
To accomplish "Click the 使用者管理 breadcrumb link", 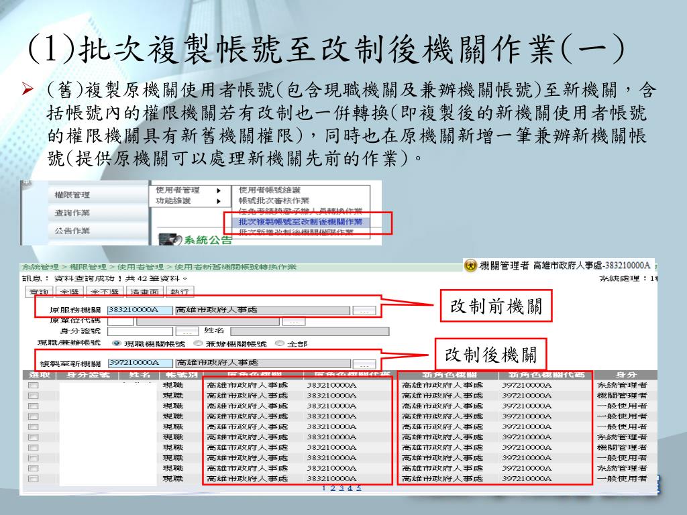I will (x=140, y=267).
